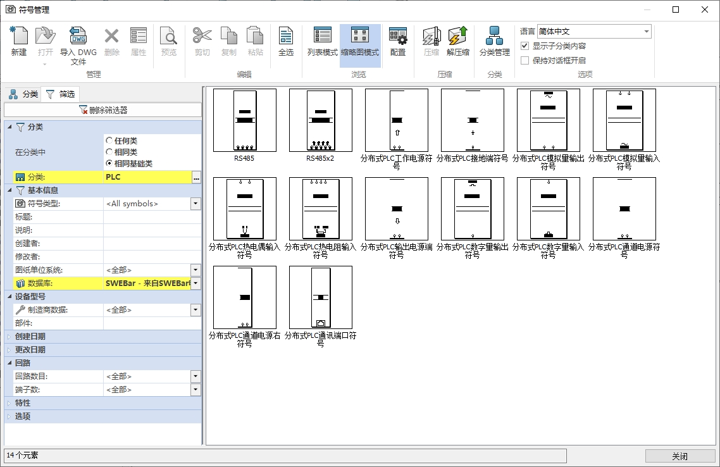The image size is (720, 467).
Task: Select the RS485x2 symbol thumbnail
Action: pos(320,121)
